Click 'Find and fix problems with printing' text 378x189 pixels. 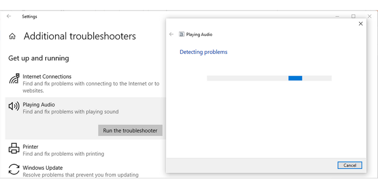64,154
